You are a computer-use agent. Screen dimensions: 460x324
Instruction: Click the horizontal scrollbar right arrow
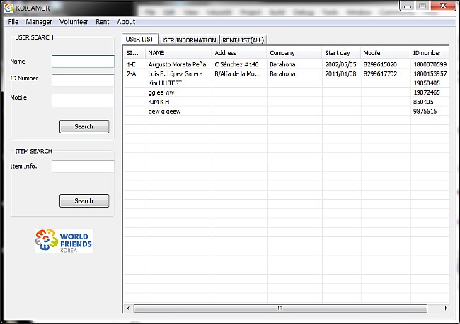tap(446, 308)
